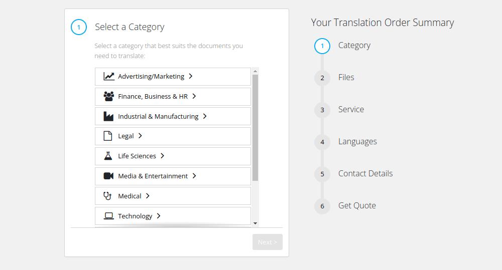Go to Service step in order summary

pos(351,109)
